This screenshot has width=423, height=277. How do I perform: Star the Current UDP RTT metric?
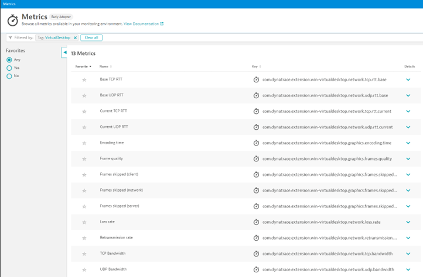(84, 127)
